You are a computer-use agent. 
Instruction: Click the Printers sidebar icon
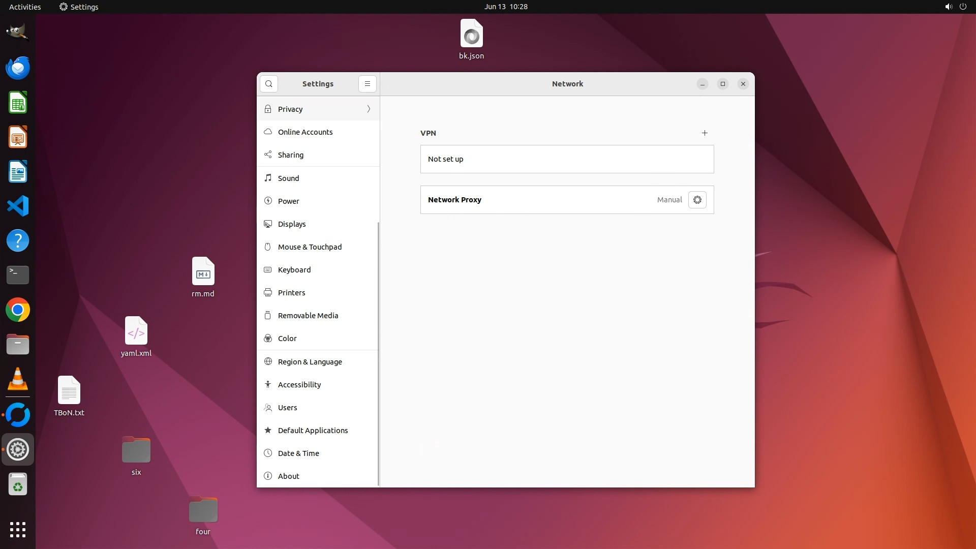pyautogui.click(x=268, y=293)
